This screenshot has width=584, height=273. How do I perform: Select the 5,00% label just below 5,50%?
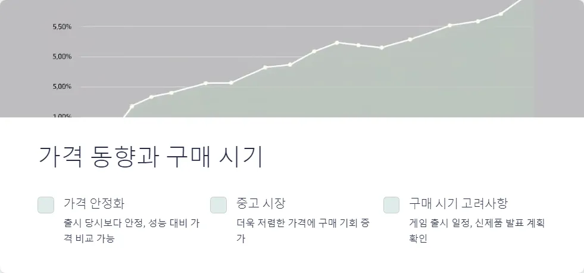pyautogui.click(x=62, y=57)
